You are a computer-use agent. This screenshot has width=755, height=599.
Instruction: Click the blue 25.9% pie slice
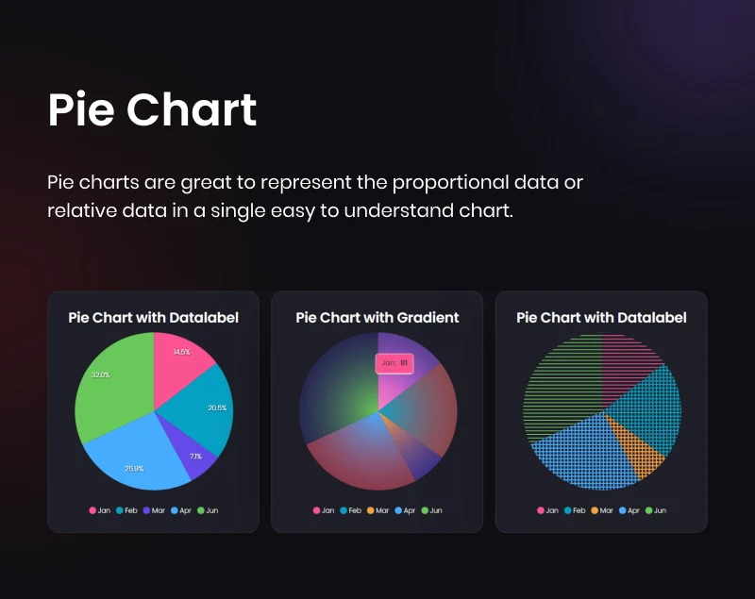click(137, 458)
